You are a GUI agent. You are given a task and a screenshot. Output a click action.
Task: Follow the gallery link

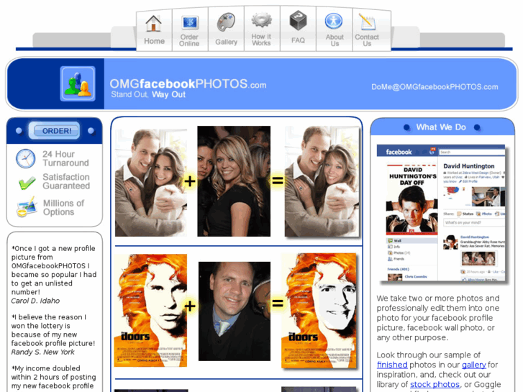click(473, 365)
